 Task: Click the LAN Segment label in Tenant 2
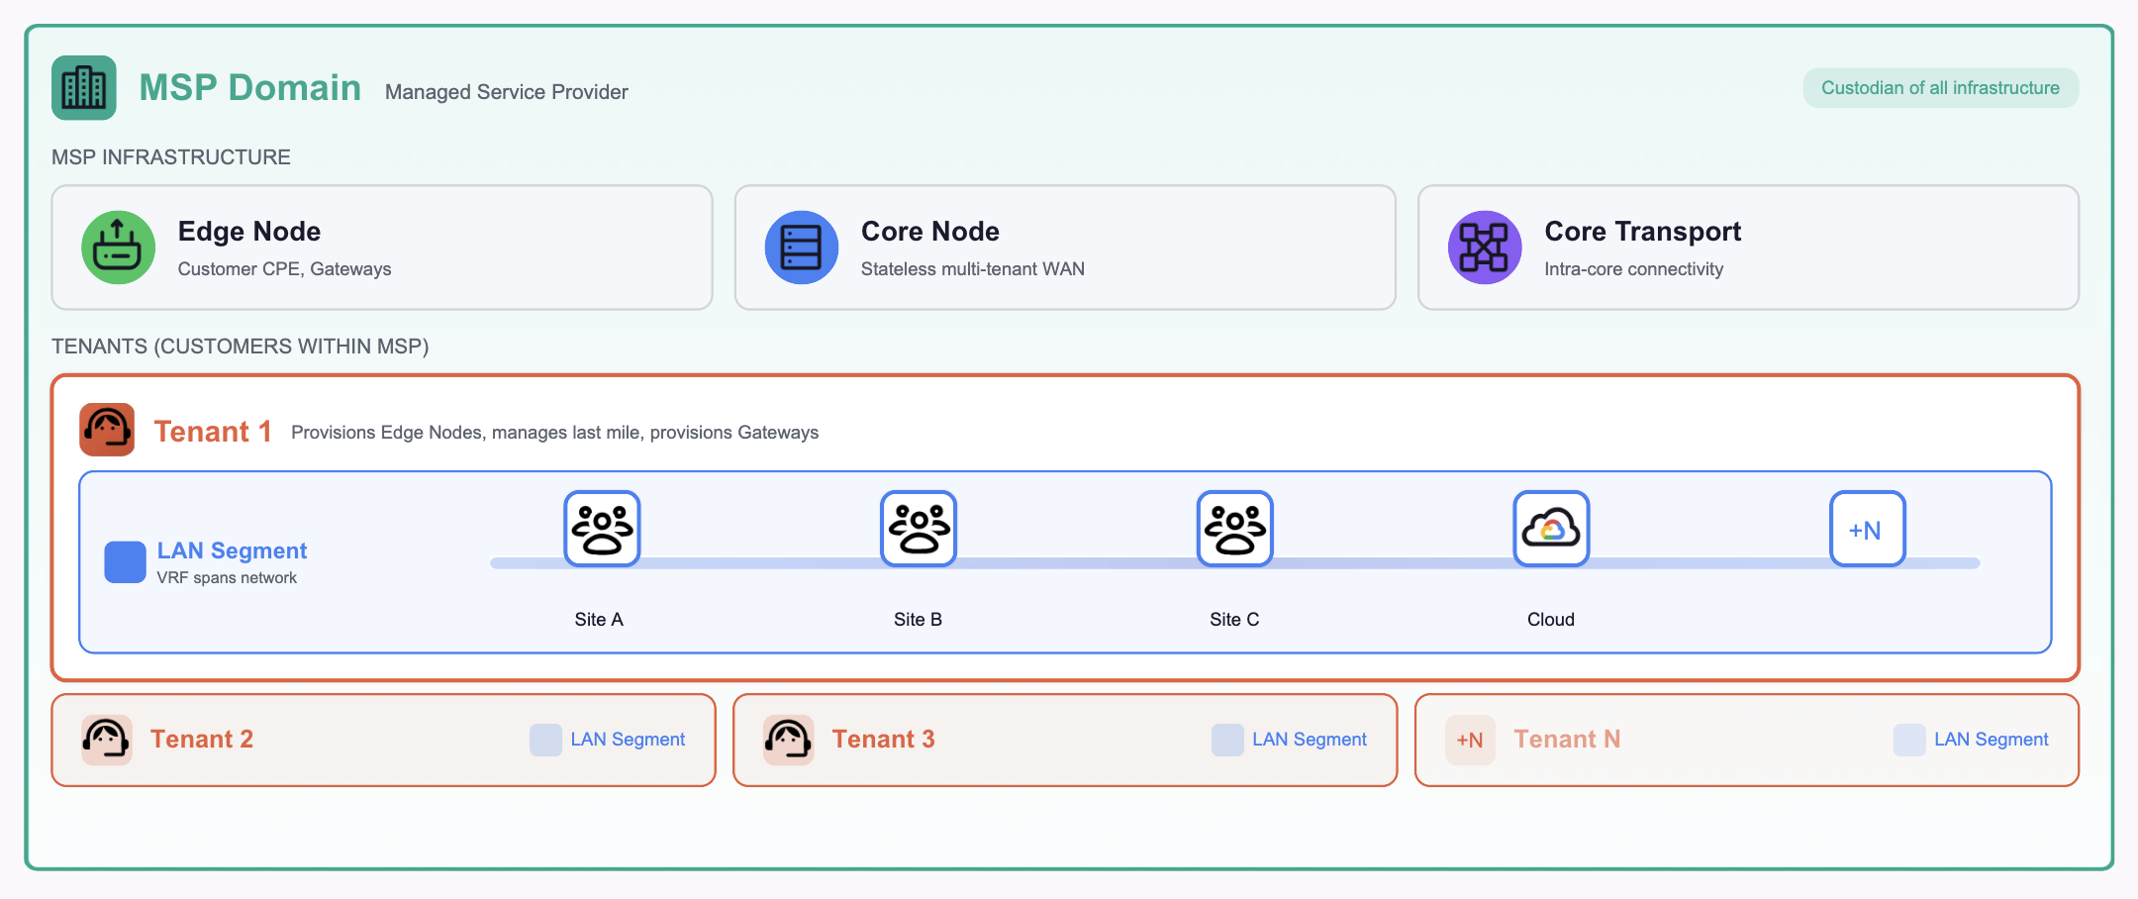click(x=628, y=740)
